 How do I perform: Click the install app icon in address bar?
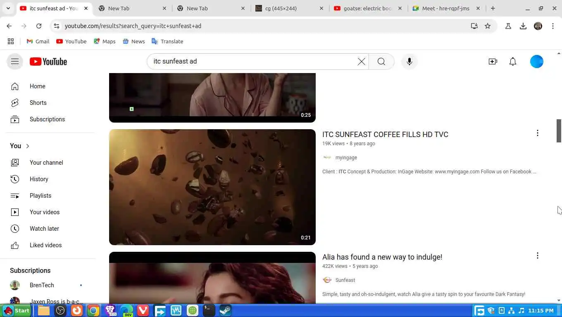pos(474,26)
